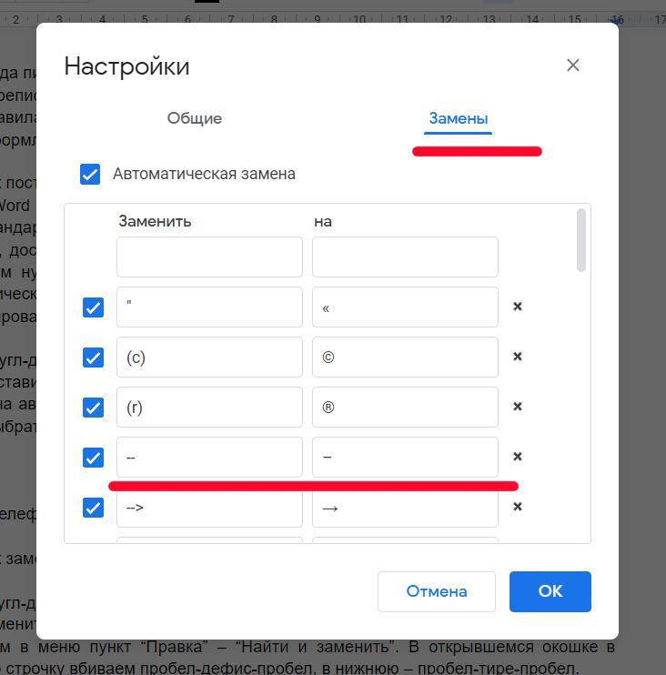
Task: Uncheck the quote replacement checkbox
Action: [x=93, y=307]
